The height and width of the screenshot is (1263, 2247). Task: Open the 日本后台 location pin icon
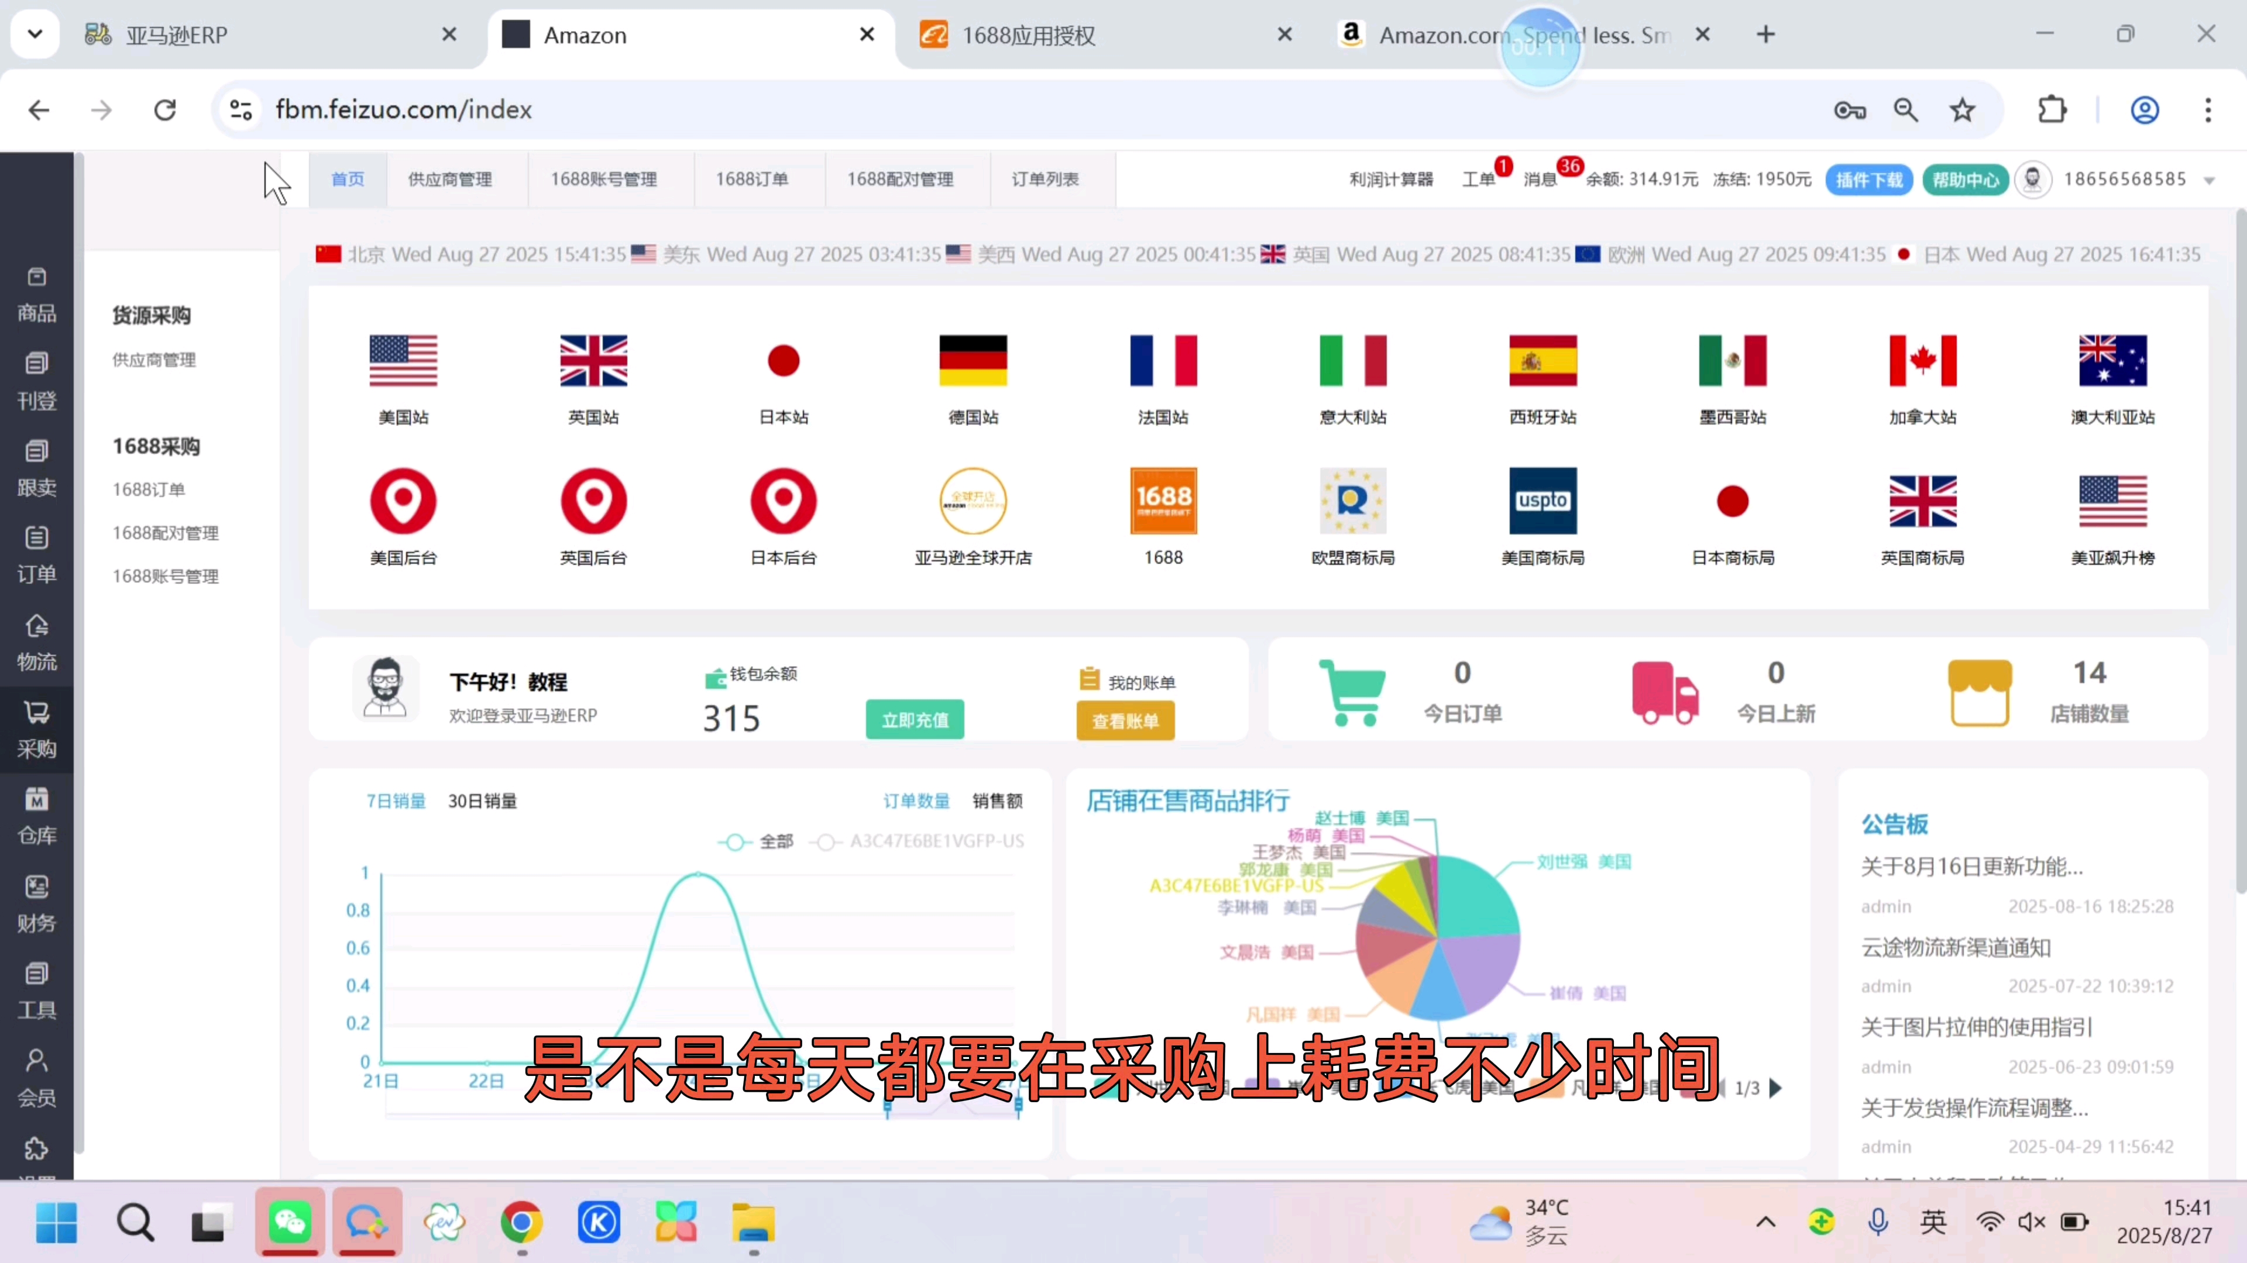pos(784,501)
